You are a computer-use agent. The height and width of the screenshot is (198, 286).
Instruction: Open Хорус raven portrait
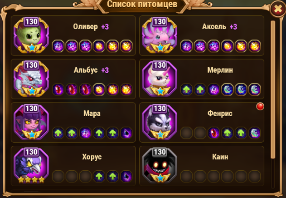[31, 165]
